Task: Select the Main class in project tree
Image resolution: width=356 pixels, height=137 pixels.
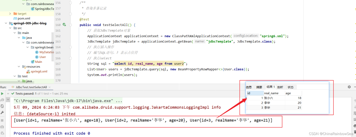Action: [x=39, y=62]
